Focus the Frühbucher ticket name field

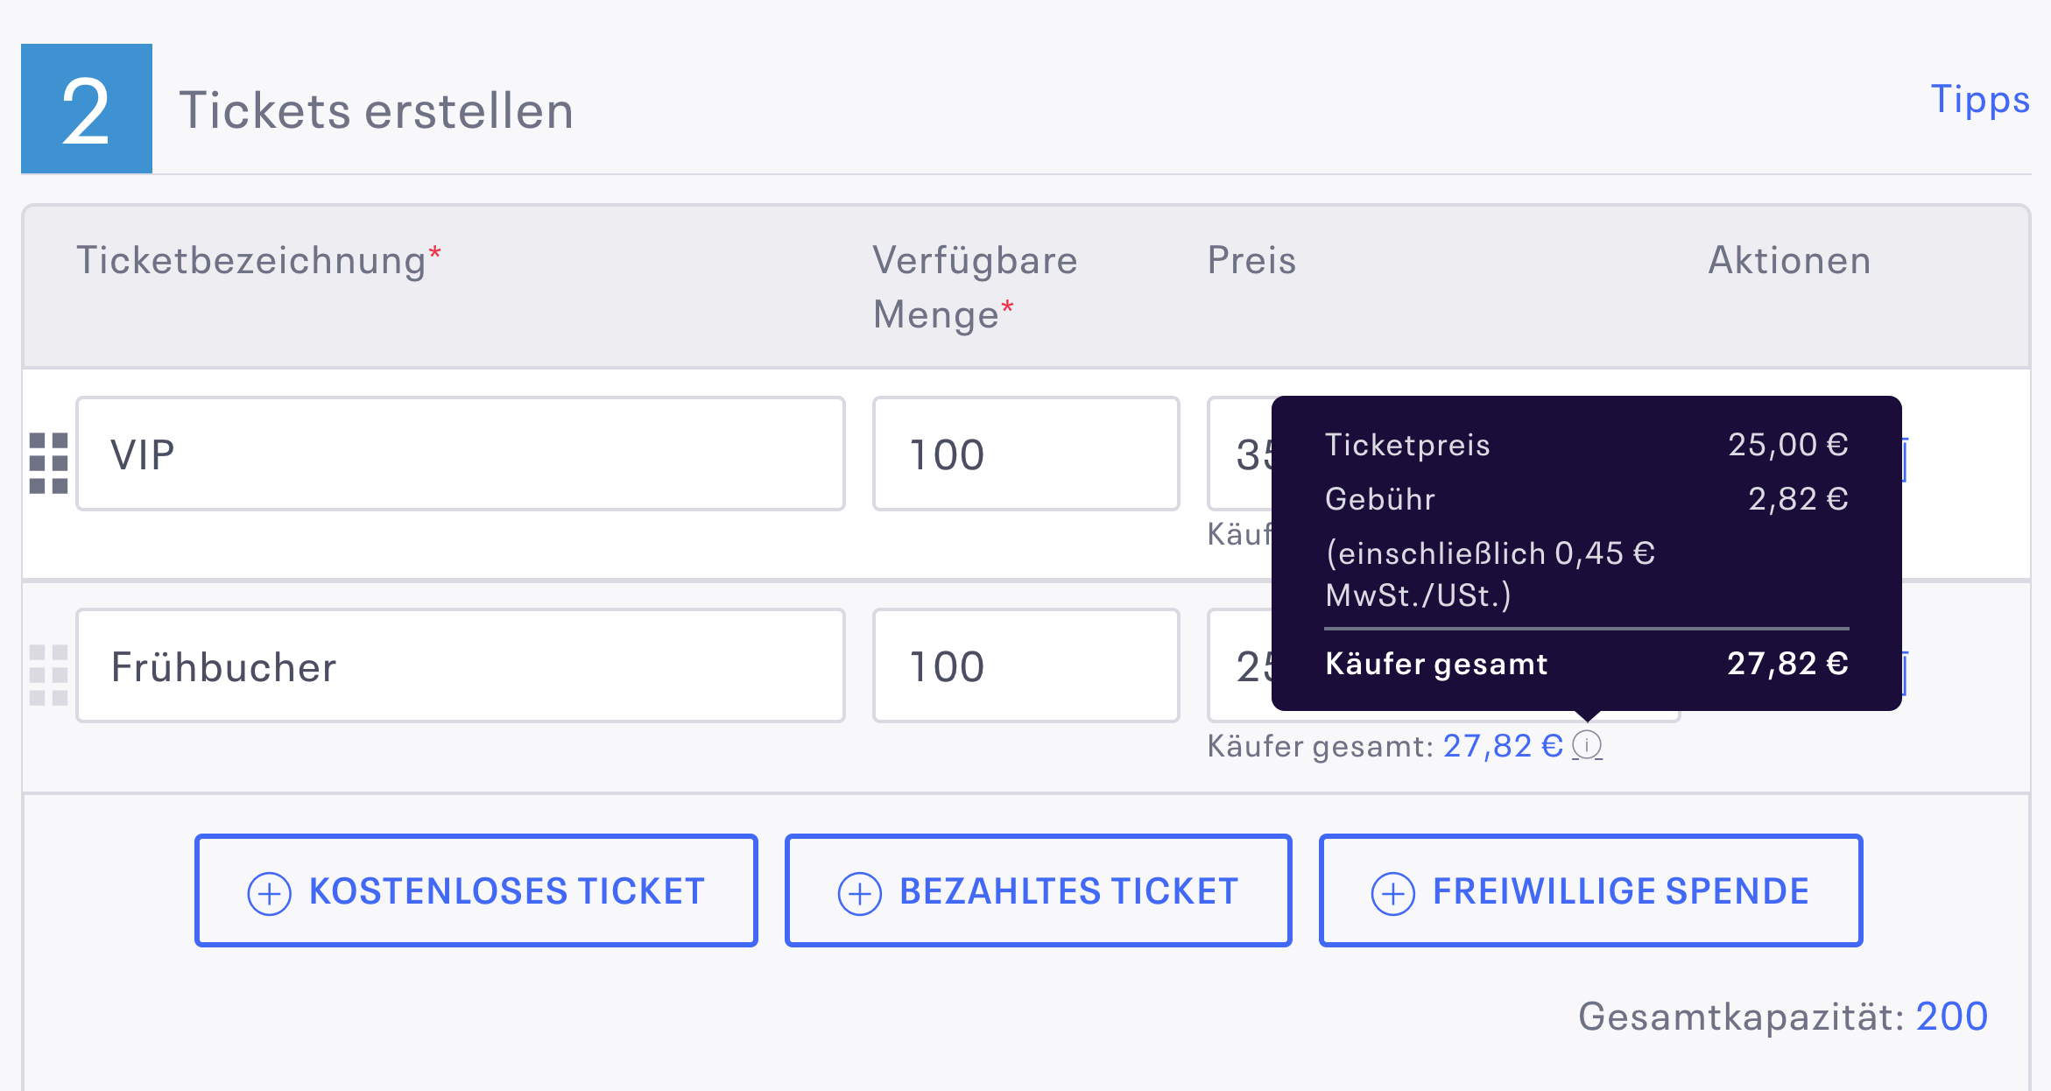tap(461, 665)
